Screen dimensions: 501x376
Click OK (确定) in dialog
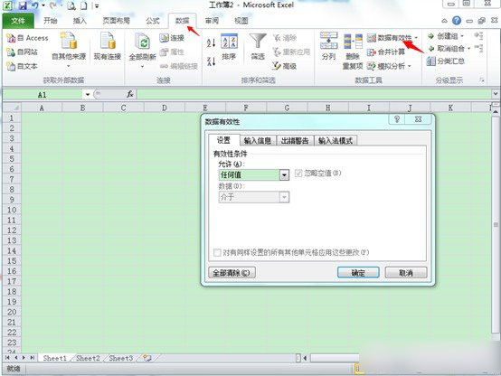tap(358, 273)
